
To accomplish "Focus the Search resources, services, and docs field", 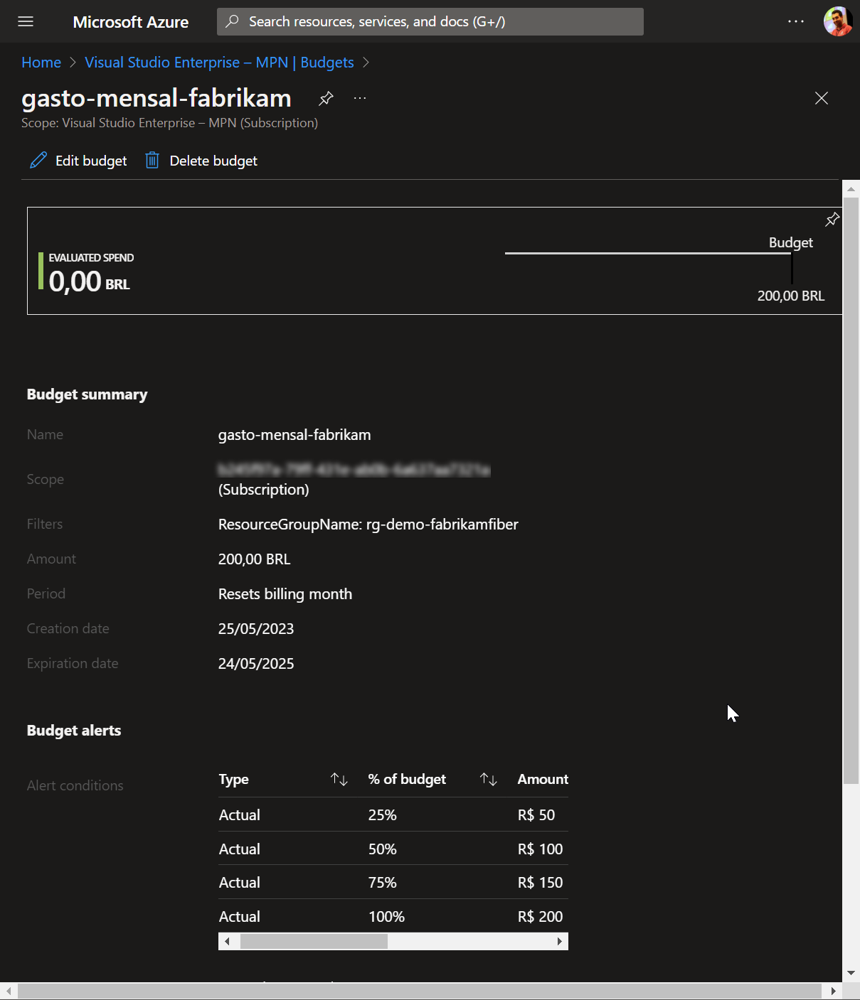I will click(430, 21).
